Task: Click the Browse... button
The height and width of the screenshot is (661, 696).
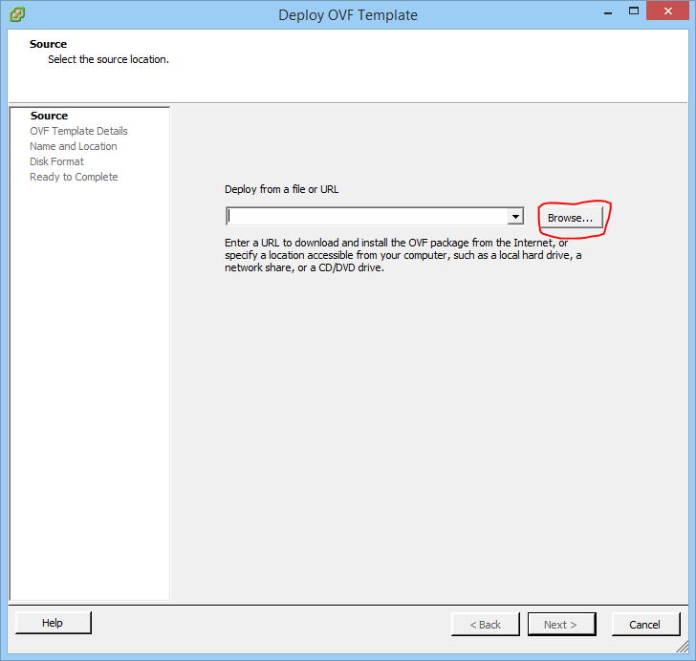Action: click(x=572, y=218)
